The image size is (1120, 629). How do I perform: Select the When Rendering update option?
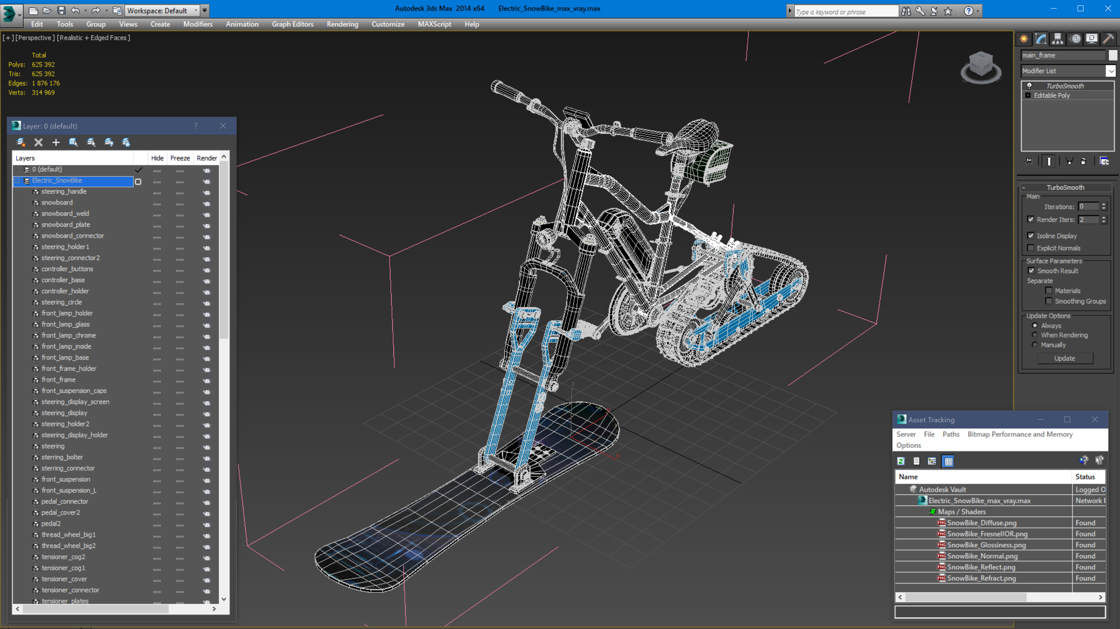(1035, 335)
